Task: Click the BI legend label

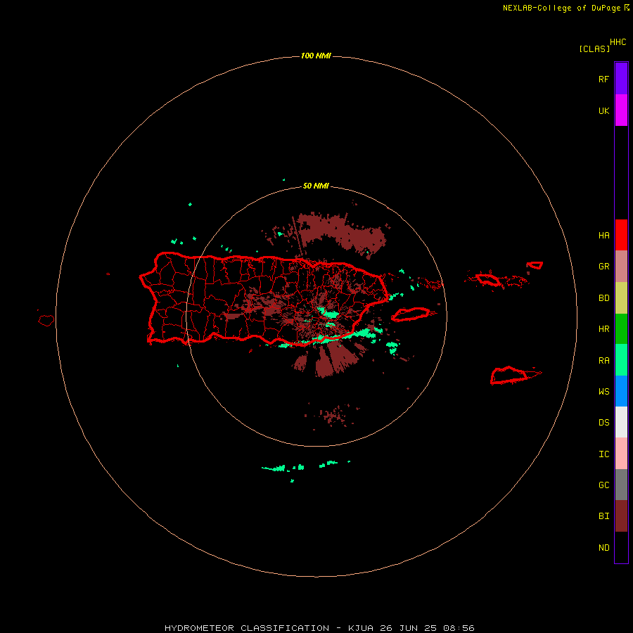Action: click(603, 516)
